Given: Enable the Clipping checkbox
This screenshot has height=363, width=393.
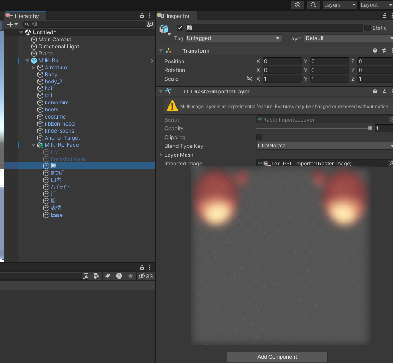Looking at the screenshot, I should point(259,137).
